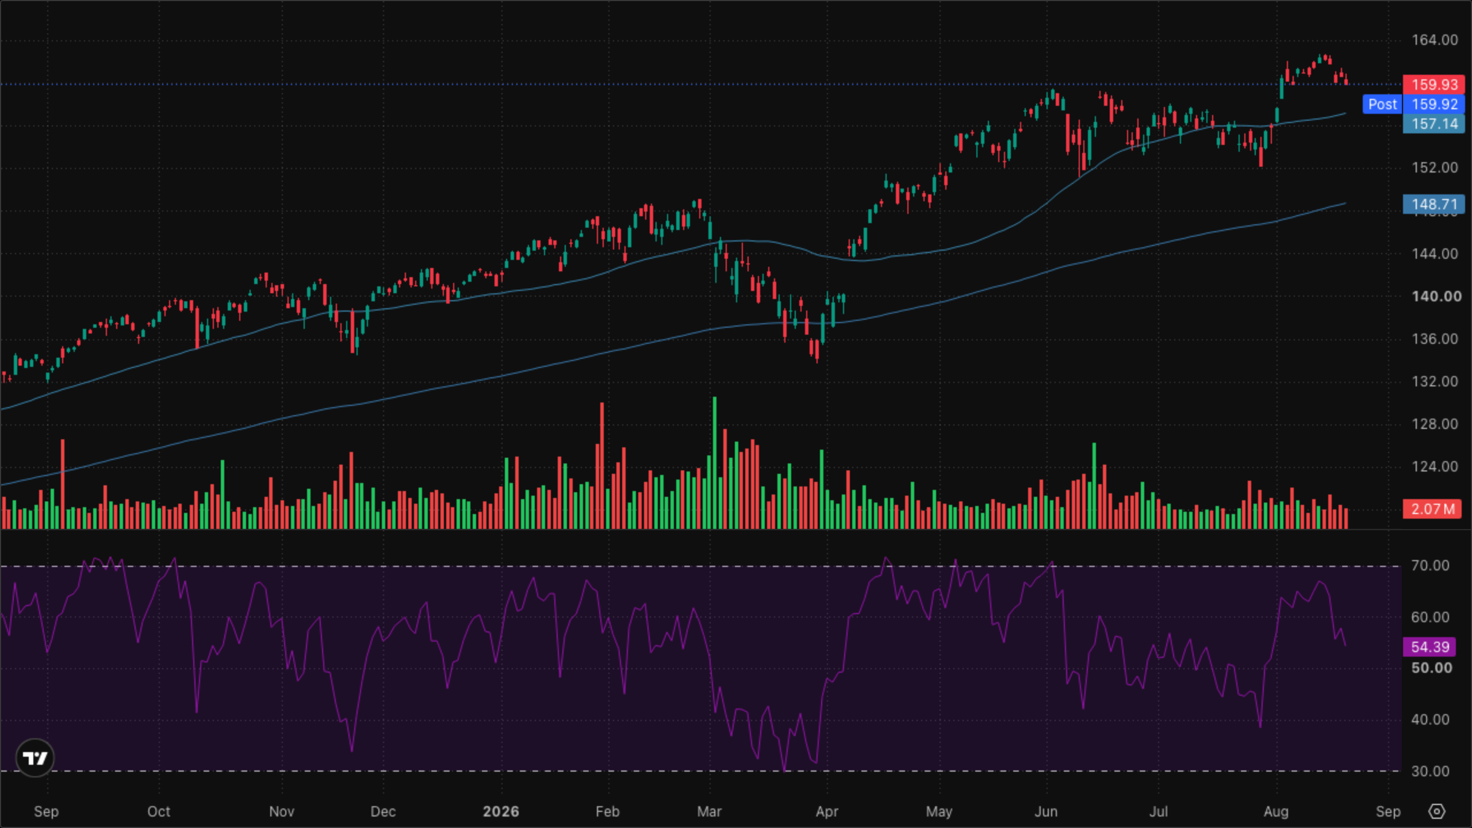The width and height of the screenshot is (1472, 828).
Task: Click the Aug label on time axis
Action: (1276, 811)
